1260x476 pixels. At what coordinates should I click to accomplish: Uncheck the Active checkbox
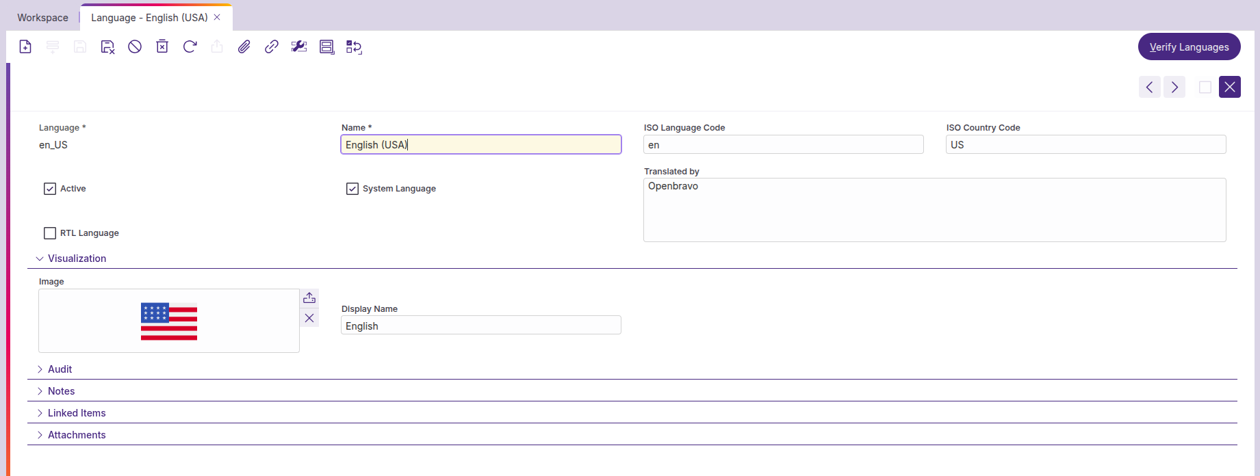coord(50,189)
